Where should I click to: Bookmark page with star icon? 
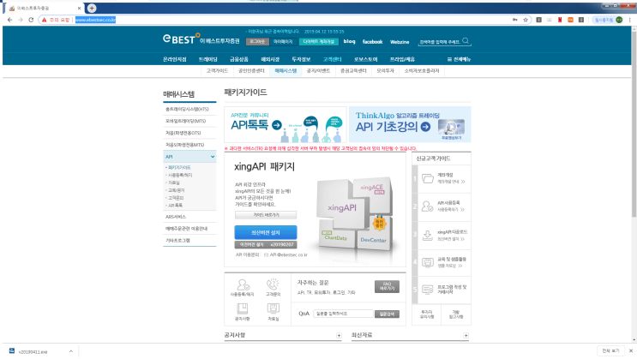(x=526, y=20)
